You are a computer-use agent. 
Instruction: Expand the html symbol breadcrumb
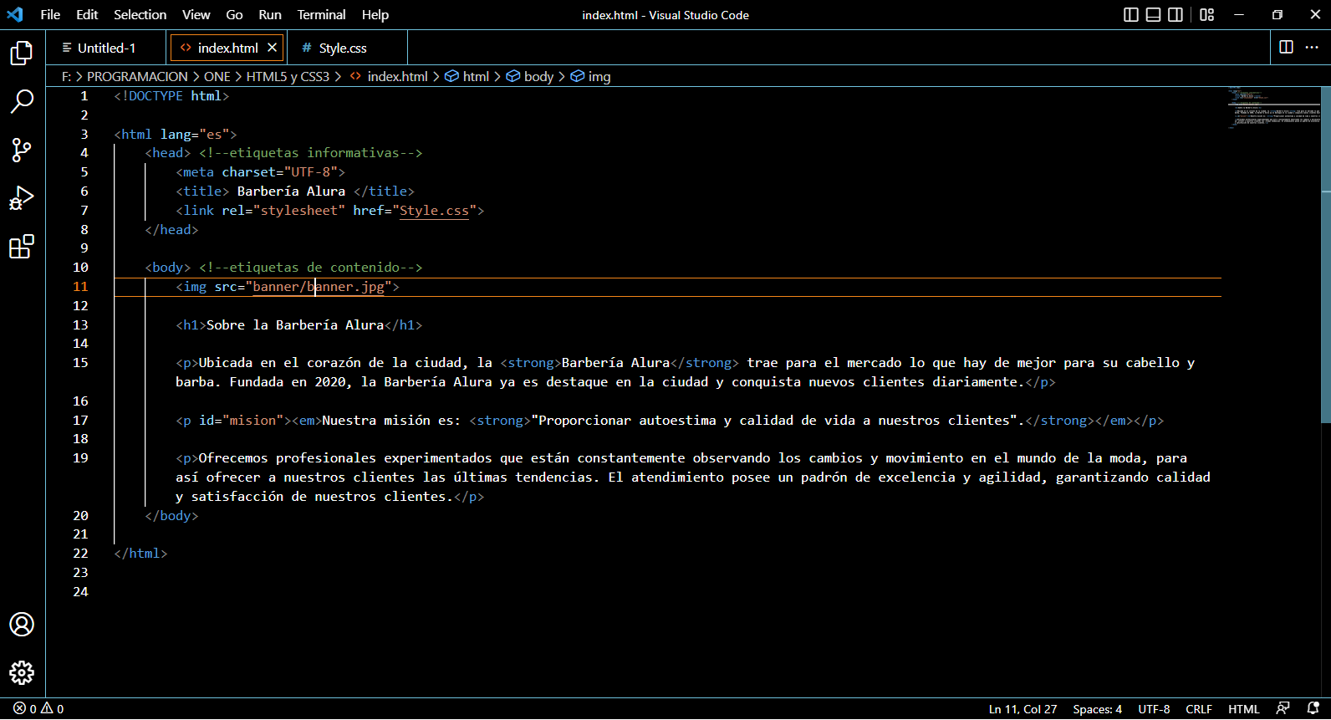[467, 77]
